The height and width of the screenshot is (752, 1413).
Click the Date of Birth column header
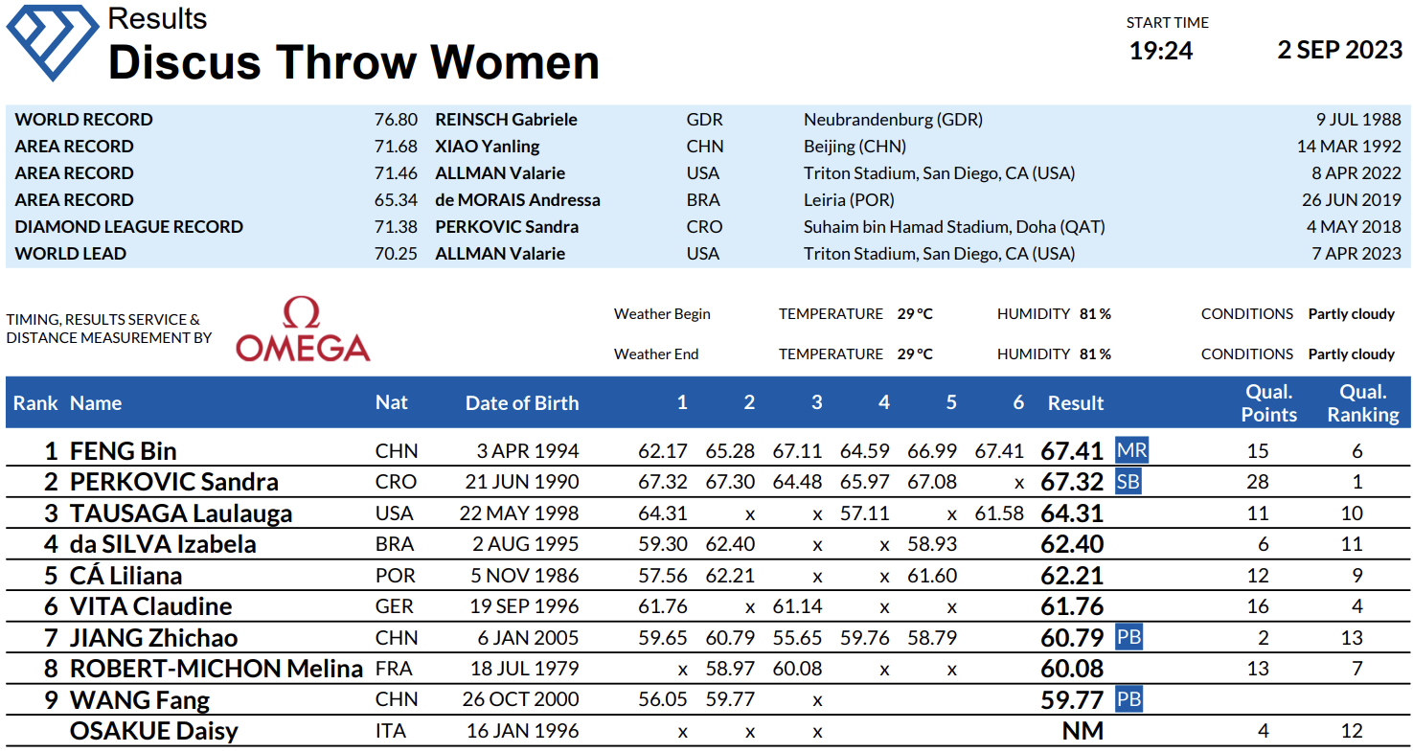522,403
